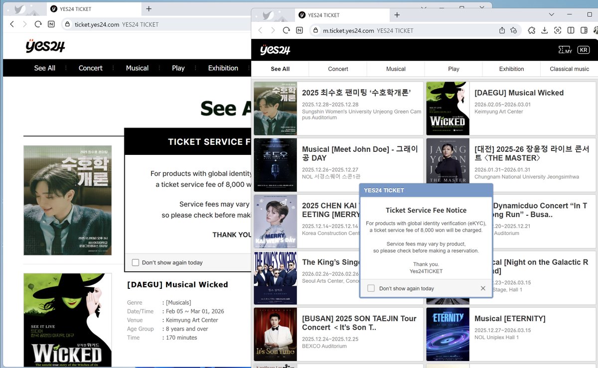The height and width of the screenshot is (368, 598).
Task: Select the Classical music tab in the mobile site
Action: (x=569, y=69)
